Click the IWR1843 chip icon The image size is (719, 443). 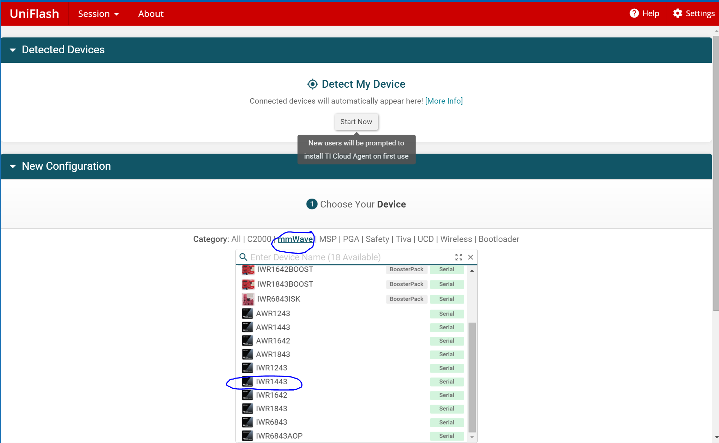[x=247, y=409]
